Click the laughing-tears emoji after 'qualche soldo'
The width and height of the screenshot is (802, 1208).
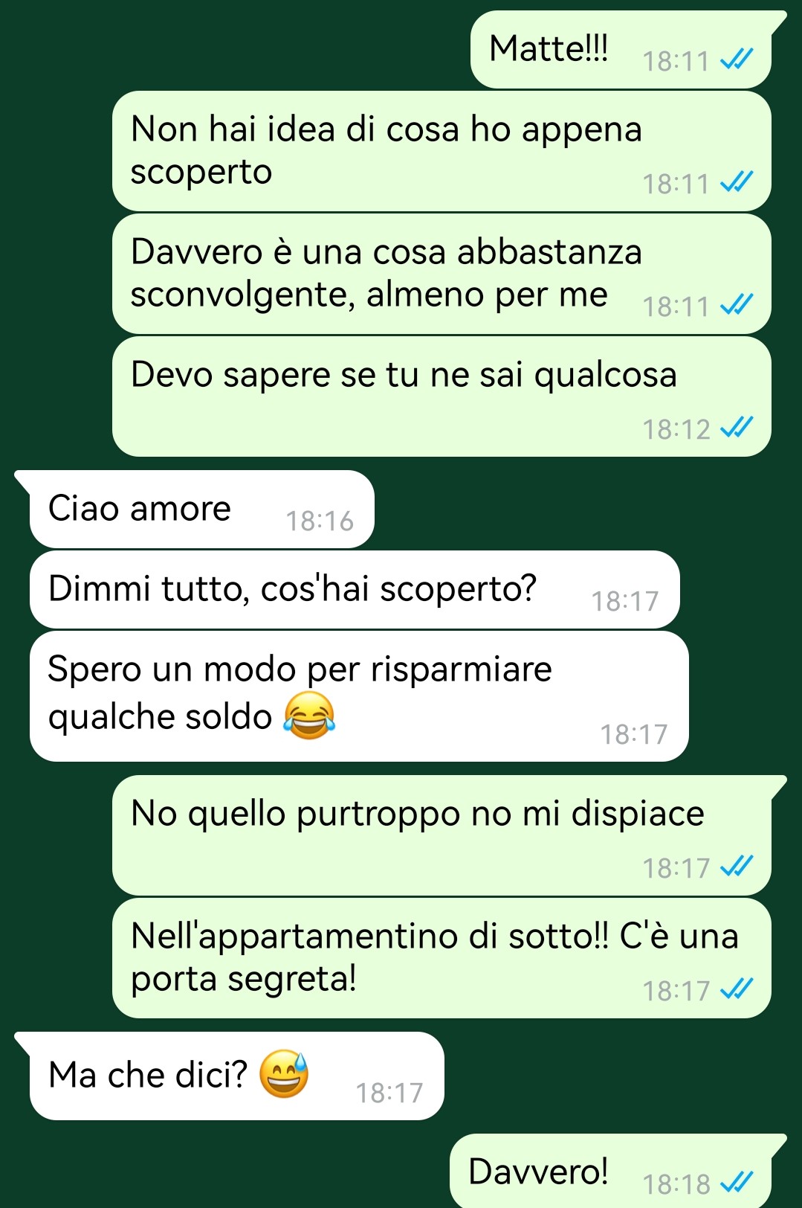click(x=309, y=715)
